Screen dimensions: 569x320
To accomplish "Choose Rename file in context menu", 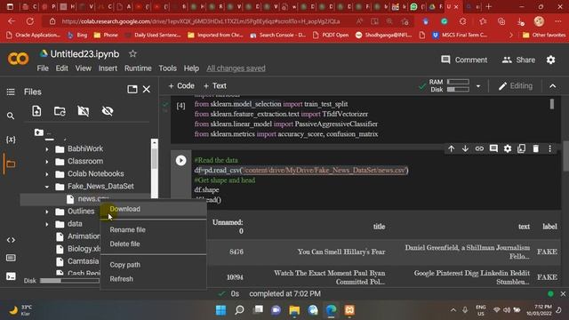I will pyautogui.click(x=153, y=229).
